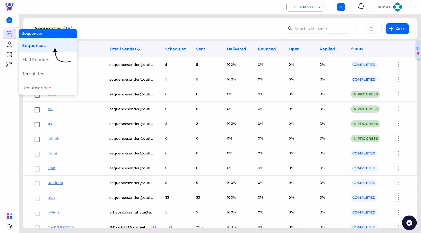This screenshot has height=233, width=421.
Task: Open three-dot menu for third table row
Action: click(398, 94)
